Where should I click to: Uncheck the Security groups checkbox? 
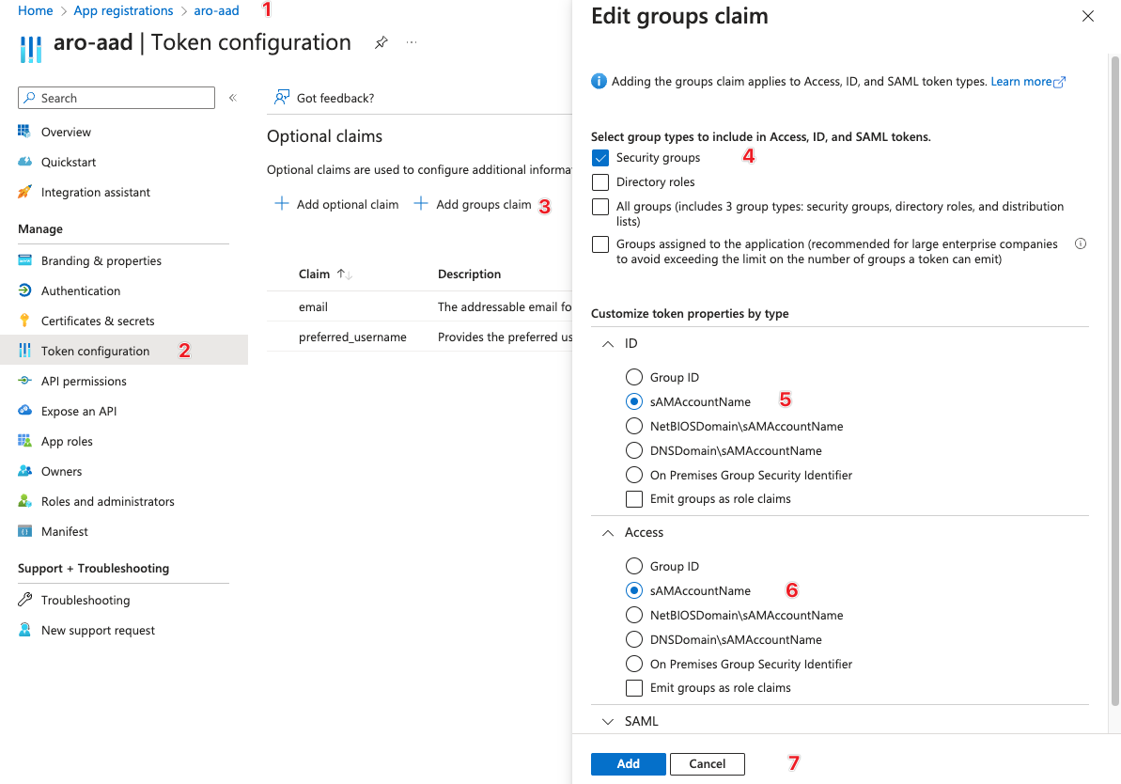600,158
